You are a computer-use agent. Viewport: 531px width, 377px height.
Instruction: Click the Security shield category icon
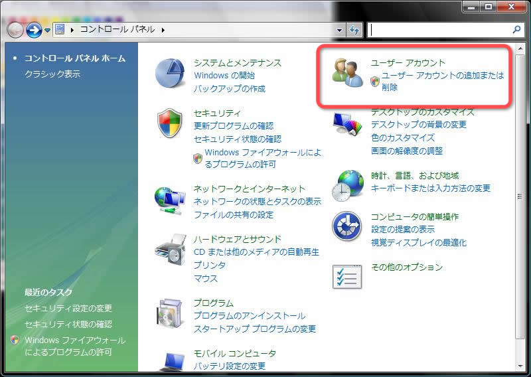(170, 123)
